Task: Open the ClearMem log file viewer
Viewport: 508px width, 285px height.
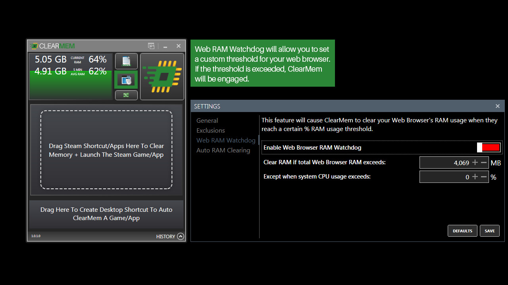Action: (126, 61)
